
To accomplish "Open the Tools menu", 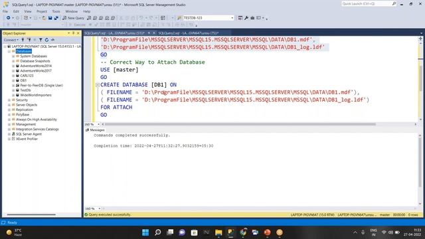I will 56,11.
